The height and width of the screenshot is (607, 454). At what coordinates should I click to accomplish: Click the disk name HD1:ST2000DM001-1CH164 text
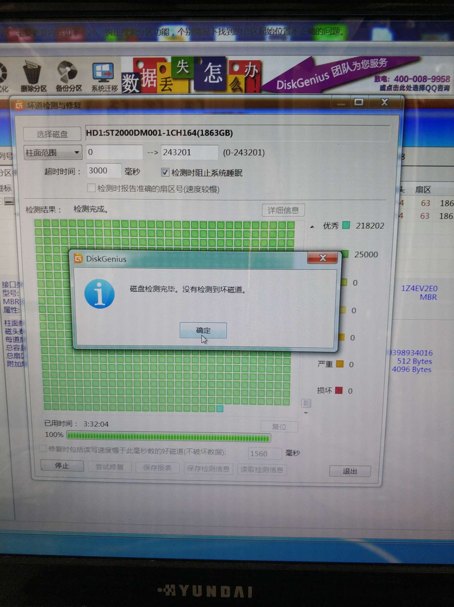(x=159, y=133)
